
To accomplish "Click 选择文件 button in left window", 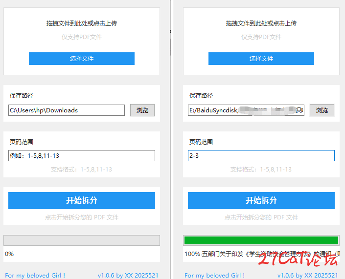I will (x=82, y=59).
